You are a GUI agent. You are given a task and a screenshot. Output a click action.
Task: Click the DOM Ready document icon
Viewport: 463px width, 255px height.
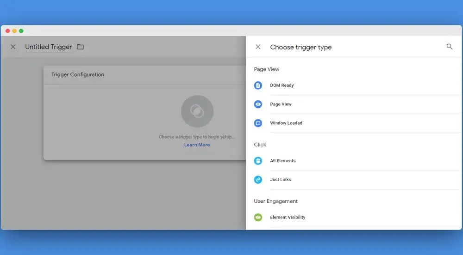pyautogui.click(x=258, y=85)
